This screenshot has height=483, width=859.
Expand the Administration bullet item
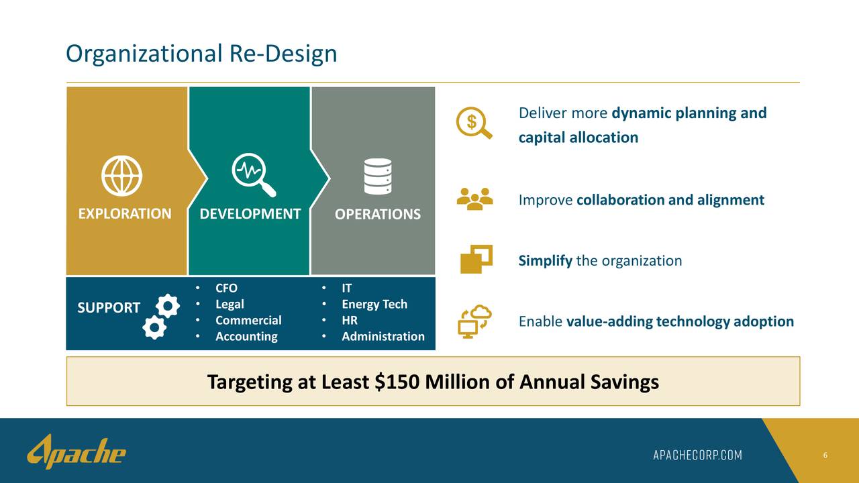[x=385, y=336]
